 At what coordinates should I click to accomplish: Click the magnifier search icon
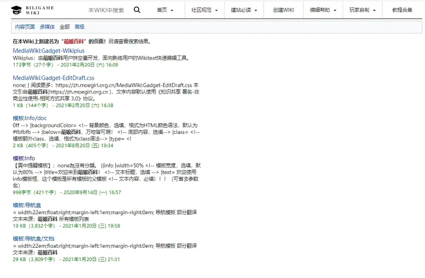pos(137,10)
